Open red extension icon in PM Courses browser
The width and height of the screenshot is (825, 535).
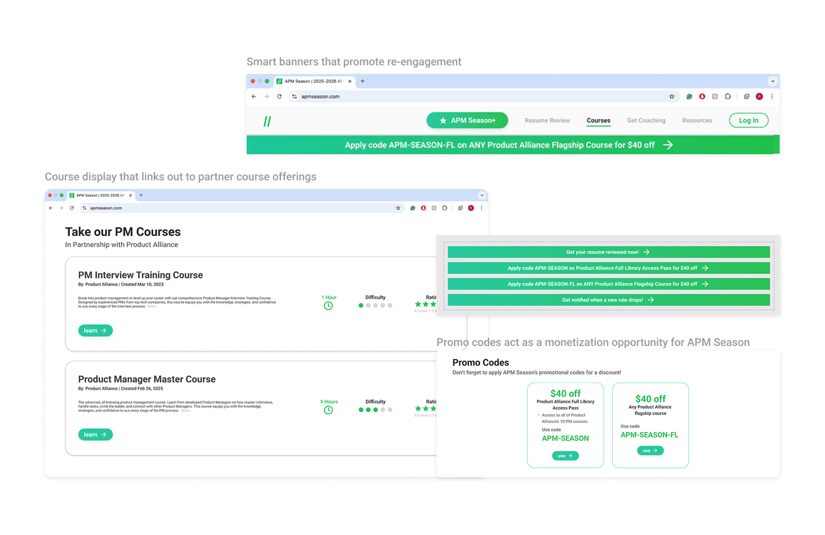tap(423, 208)
